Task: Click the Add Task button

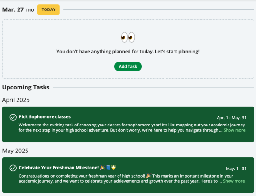Action: click(128, 67)
